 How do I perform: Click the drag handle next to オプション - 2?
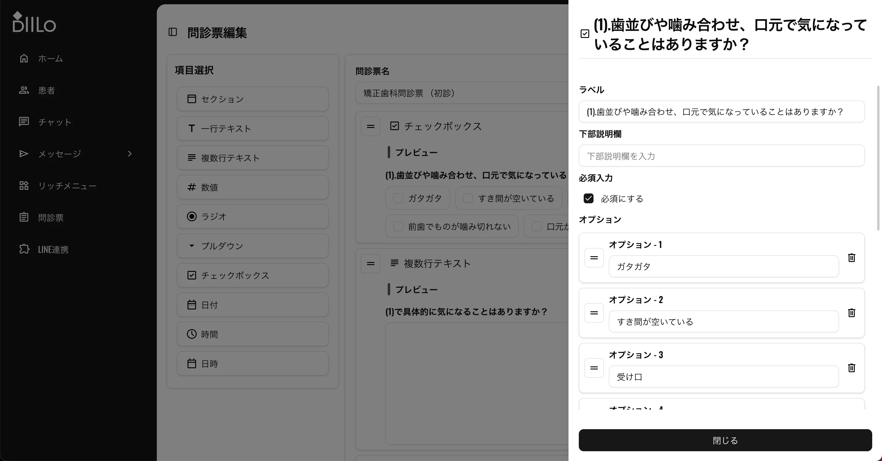pos(594,313)
